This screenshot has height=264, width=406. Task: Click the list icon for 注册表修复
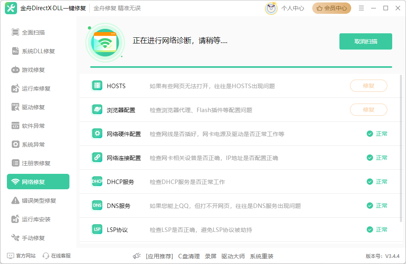pyautogui.click(x=15, y=163)
